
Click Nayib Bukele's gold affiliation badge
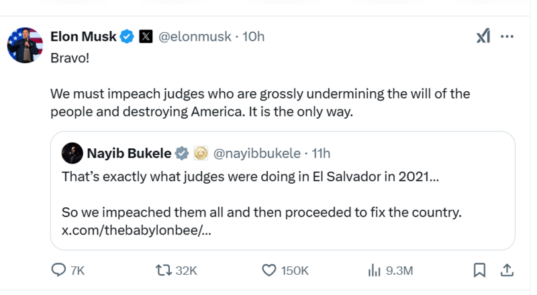coord(200,154)
